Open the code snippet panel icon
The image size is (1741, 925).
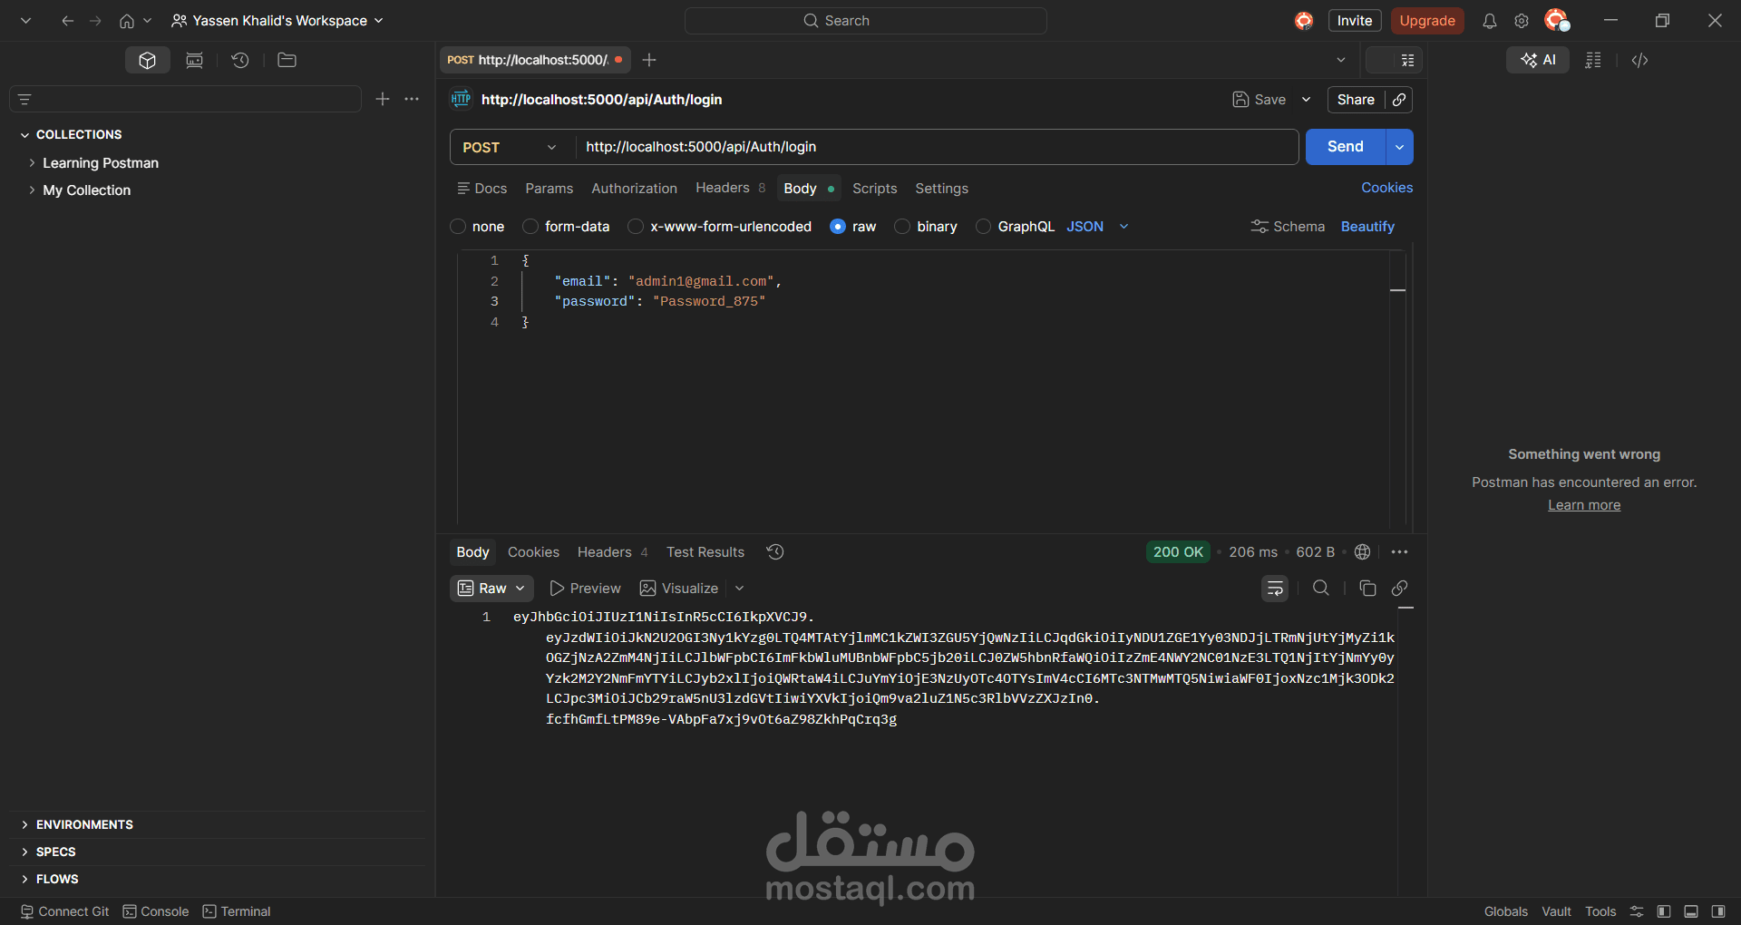click(1639, 60)
